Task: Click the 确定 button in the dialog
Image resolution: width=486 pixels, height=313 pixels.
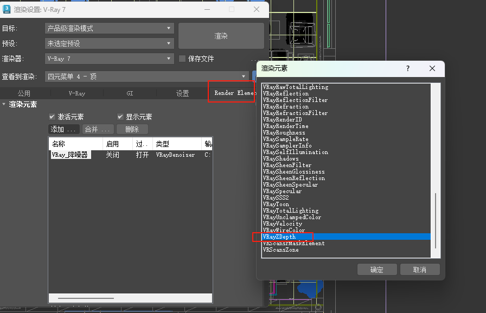Action: pyautogui.click(x=377, y=270)
